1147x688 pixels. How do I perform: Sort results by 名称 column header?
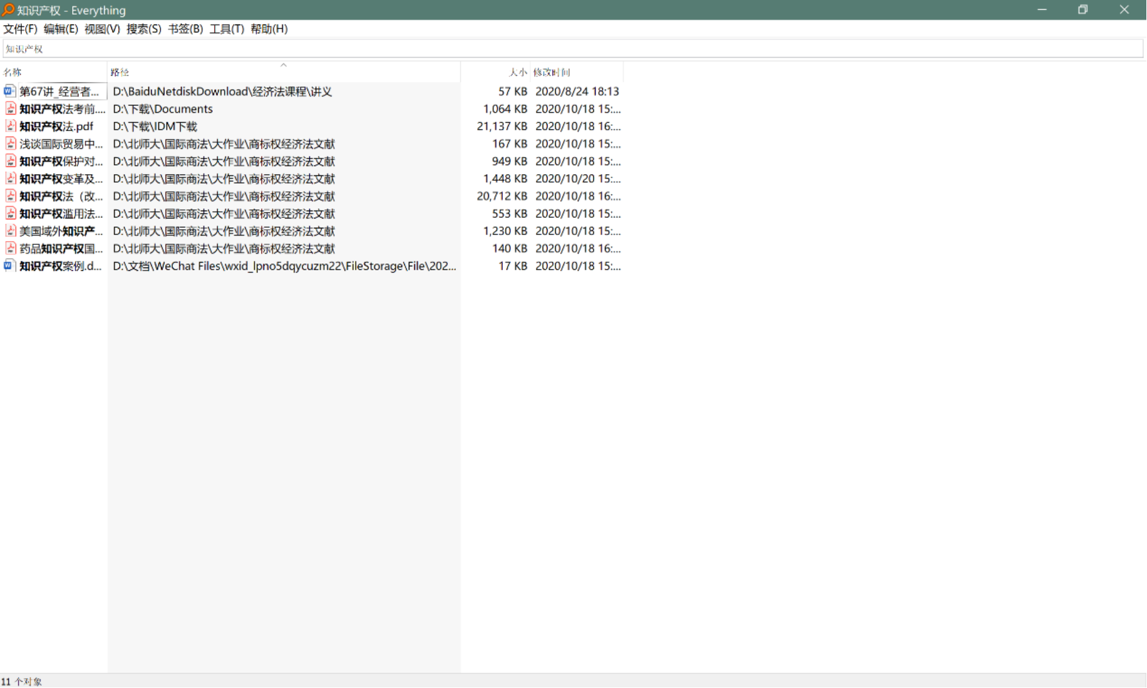[x=13, y=72]
